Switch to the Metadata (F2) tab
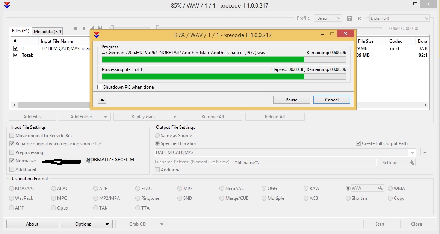The height and width of the screenshot is (234, 440). click(x=47, y=32)
